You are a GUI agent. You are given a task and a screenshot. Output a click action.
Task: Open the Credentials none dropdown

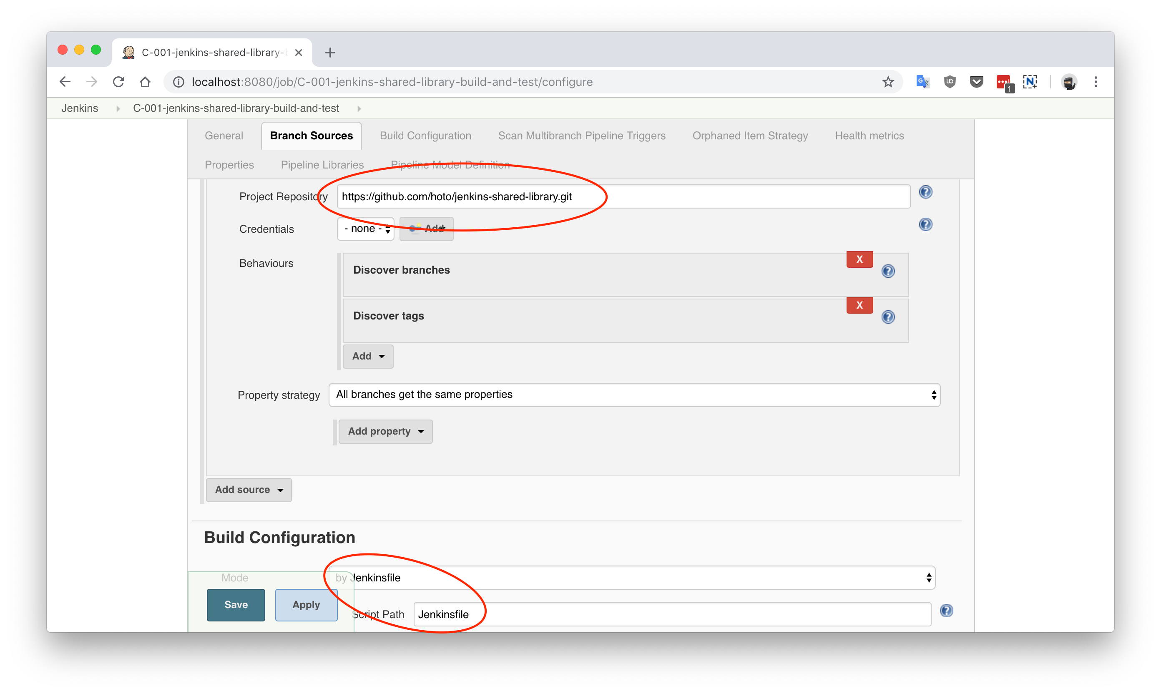366,229
